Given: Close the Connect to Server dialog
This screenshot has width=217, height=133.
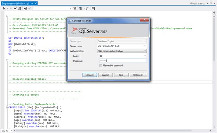Looking at the screenshot, I should (144, 20).
